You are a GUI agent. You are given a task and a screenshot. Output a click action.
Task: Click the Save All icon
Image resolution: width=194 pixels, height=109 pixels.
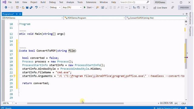[31, 7]
